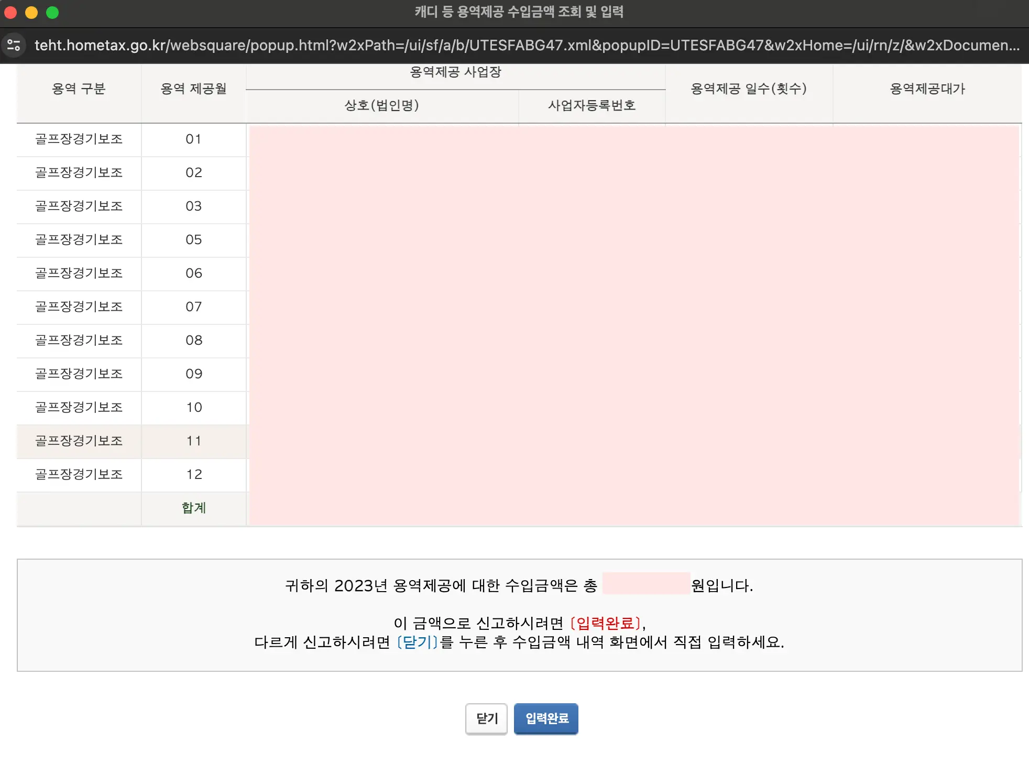This screenshot has width=1029, height=763.
Task: Click the 용역제공 사업장 merged header
Action: coord(455,73)
